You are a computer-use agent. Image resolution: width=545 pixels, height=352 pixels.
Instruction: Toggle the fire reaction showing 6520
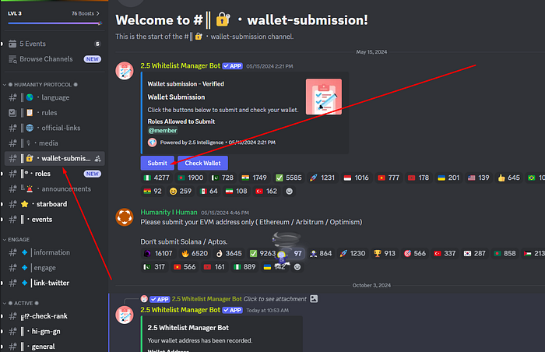[x=195, y=254]
